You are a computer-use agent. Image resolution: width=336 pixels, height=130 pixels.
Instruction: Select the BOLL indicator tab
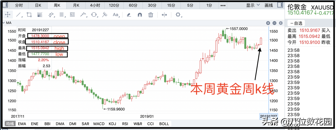(x=164, y=123)
